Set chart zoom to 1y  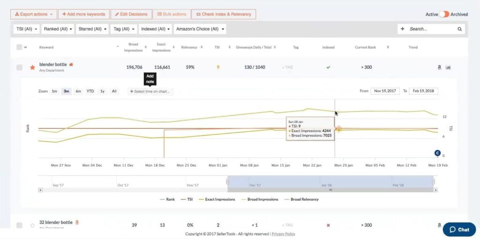[103, 91]
